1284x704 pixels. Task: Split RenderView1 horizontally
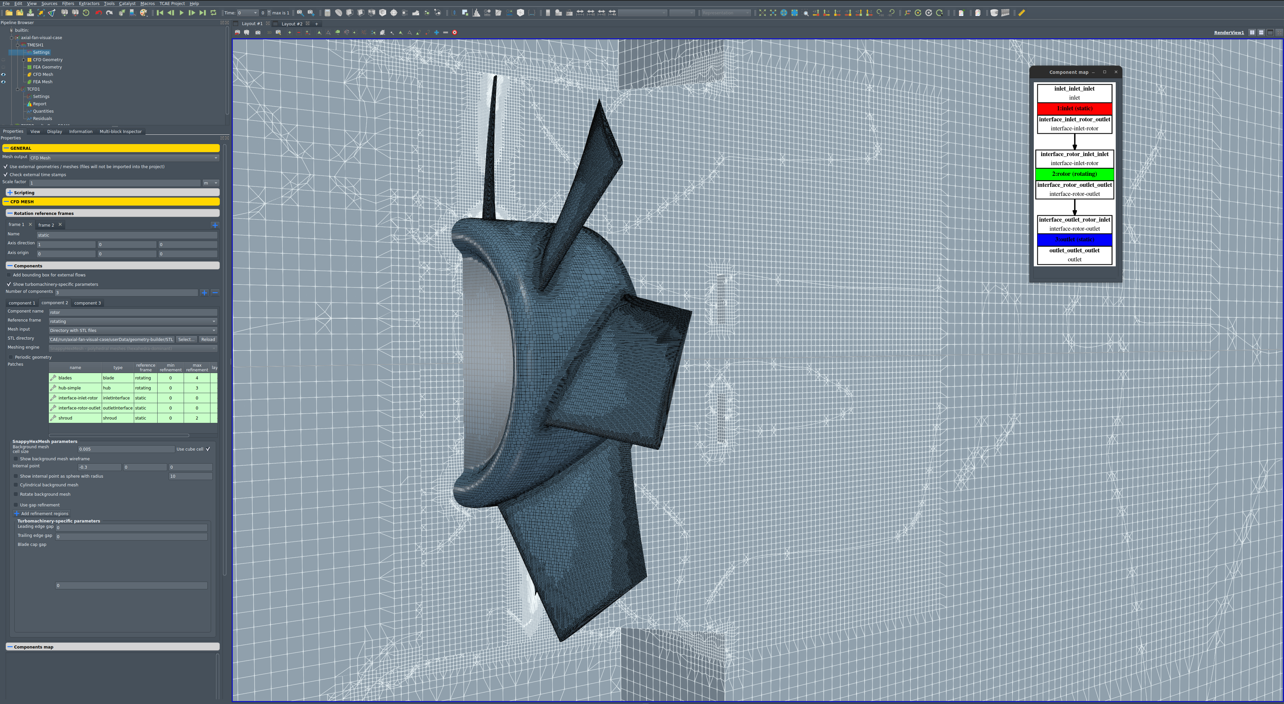(x=1252, y=32)
